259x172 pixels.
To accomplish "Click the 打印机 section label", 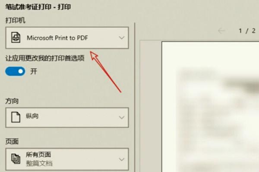I will click(15, 20).
